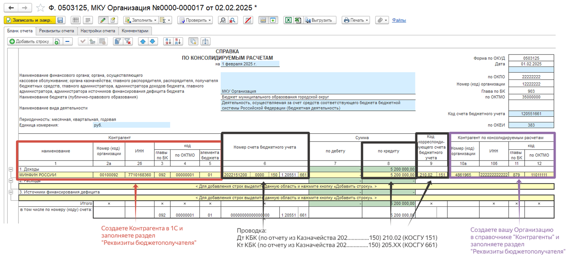Click the red-slashed page icon
Image resolution: width=580 pixels, height=263 pixels.
tap(248, 20)
